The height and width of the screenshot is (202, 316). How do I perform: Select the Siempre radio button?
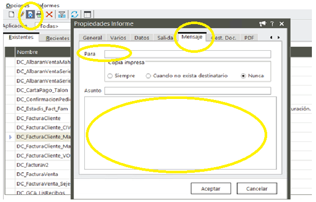110,76
